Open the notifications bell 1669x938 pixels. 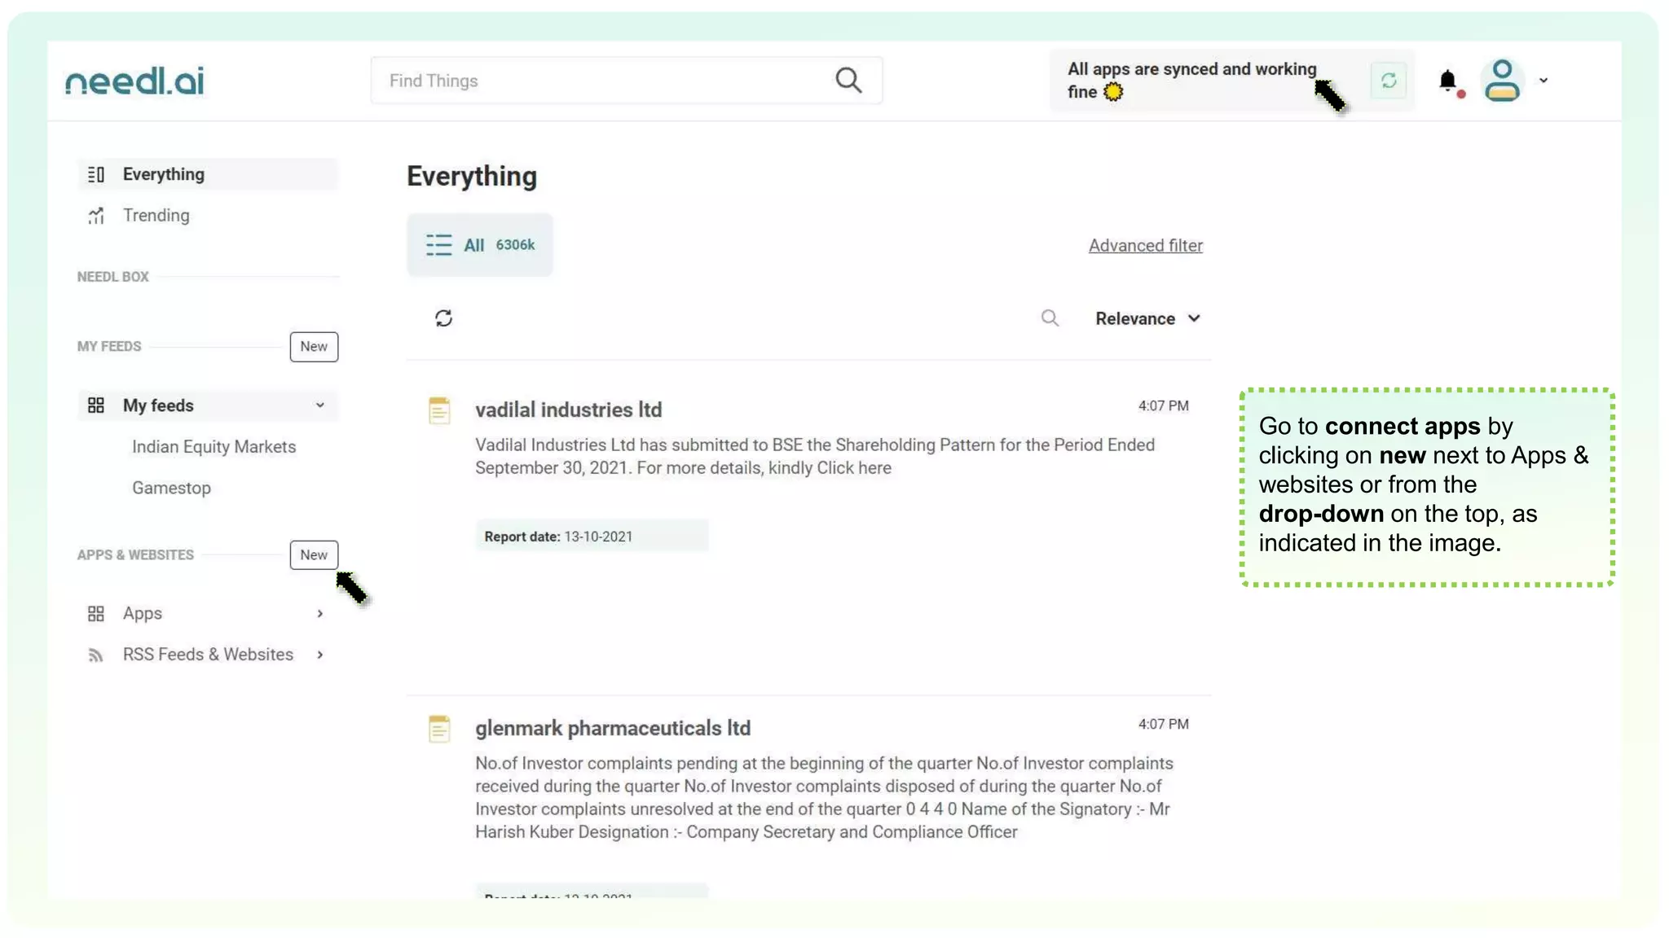1448,81
